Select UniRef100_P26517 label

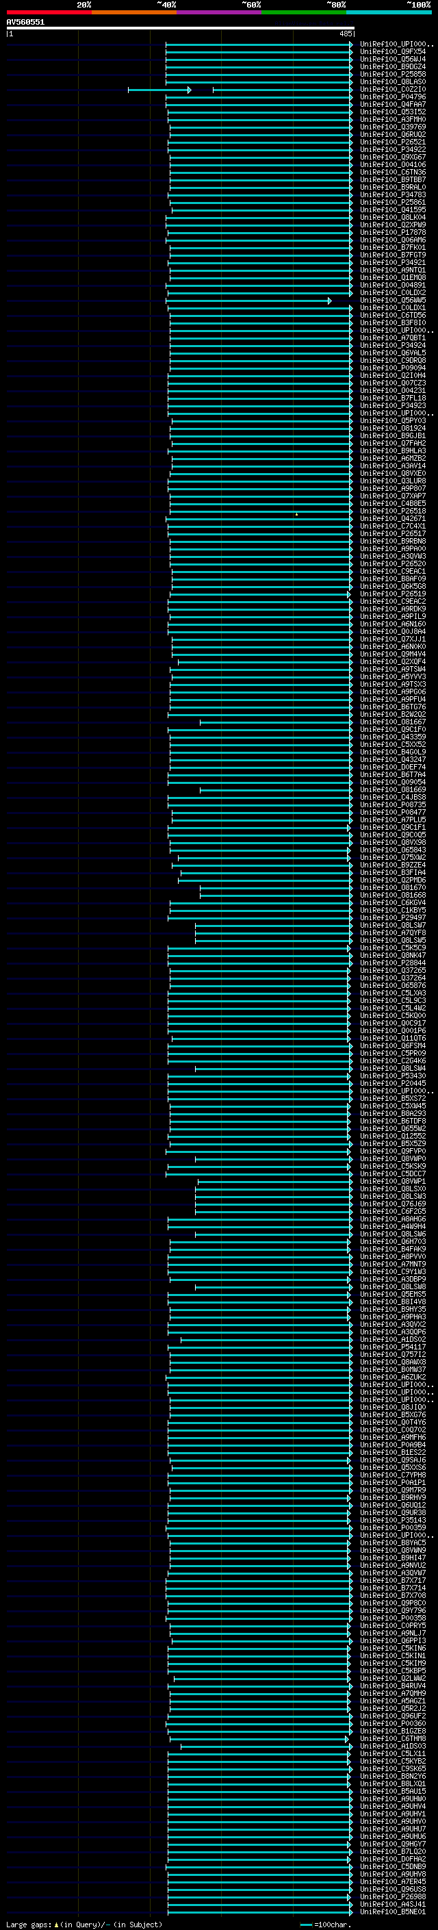[x=392, y=533]
